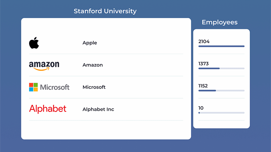Viewport: 271px width, 152px height.
Task: Select the Amazon company name
Action: point(93,65)
